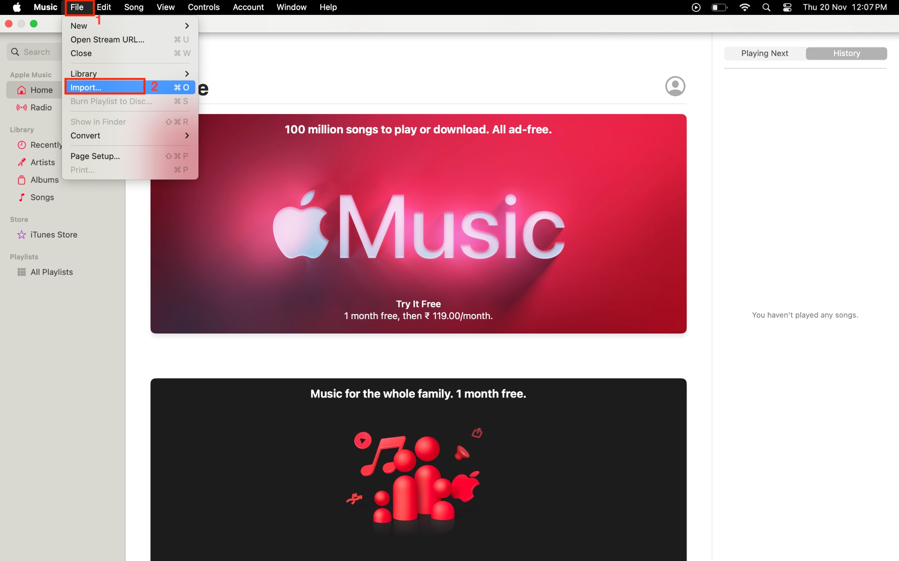The height and width of the screenshot is (561, 899).
Task: View Songs in the Library section
Action: (42, 197)
